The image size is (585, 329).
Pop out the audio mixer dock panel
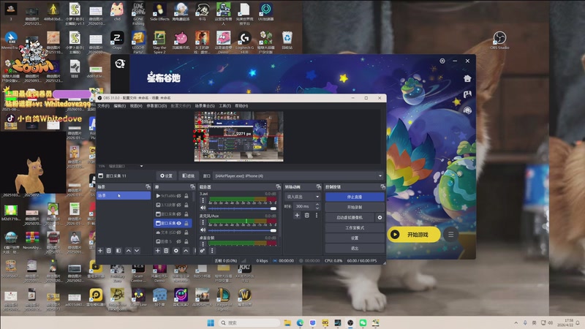pos(278,186)
